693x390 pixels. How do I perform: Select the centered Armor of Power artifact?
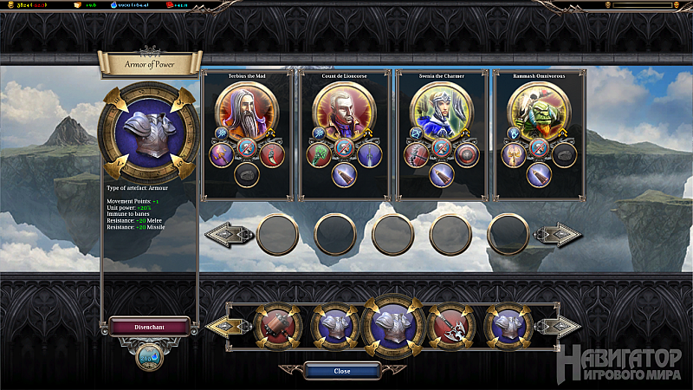393,327
